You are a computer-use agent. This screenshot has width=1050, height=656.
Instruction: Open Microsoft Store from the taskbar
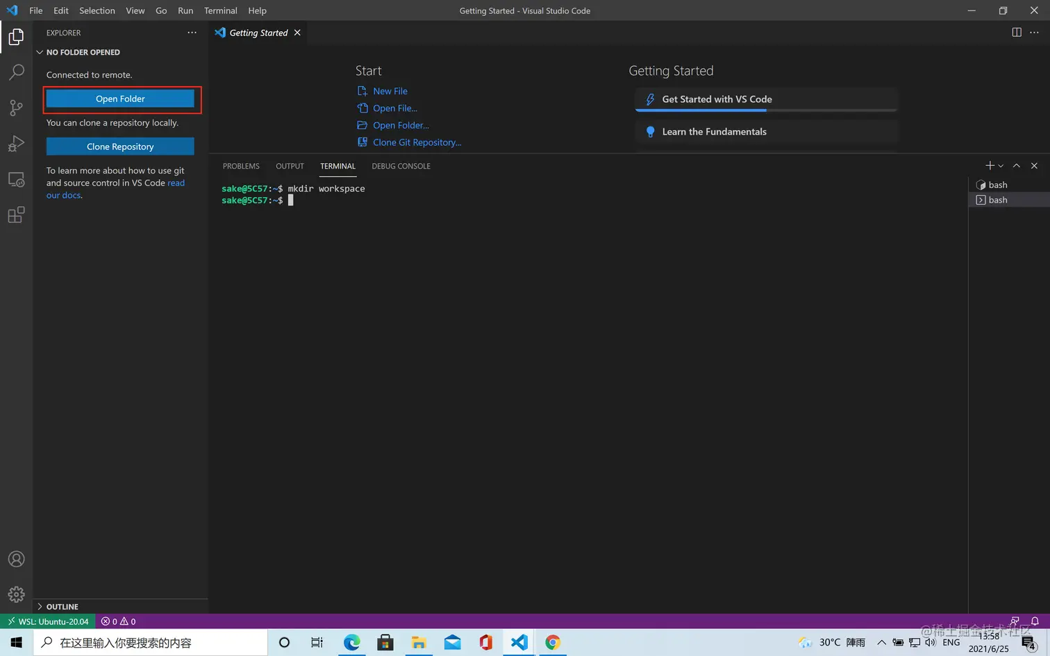(385, 643)
